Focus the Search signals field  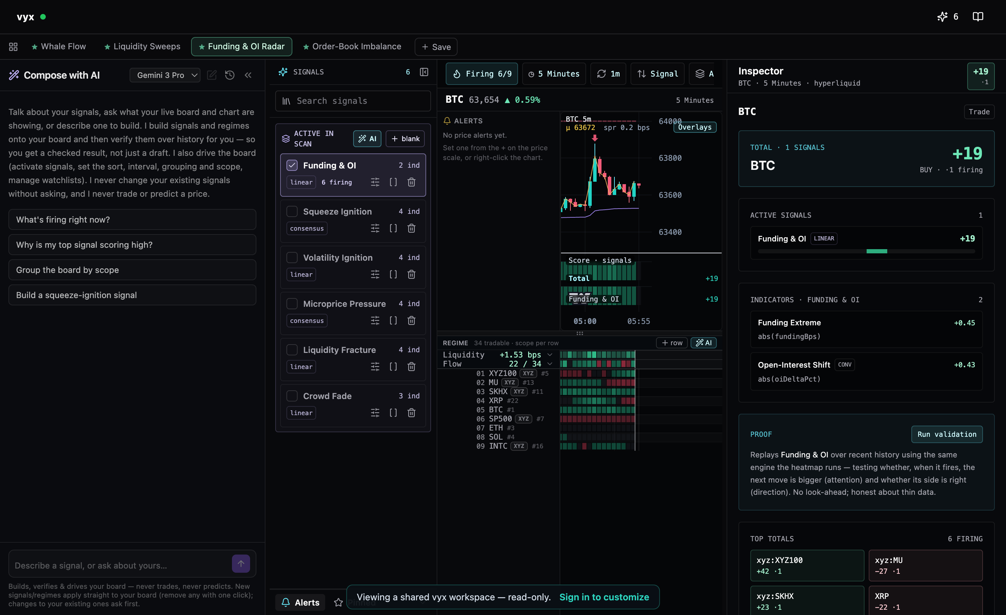353,101
